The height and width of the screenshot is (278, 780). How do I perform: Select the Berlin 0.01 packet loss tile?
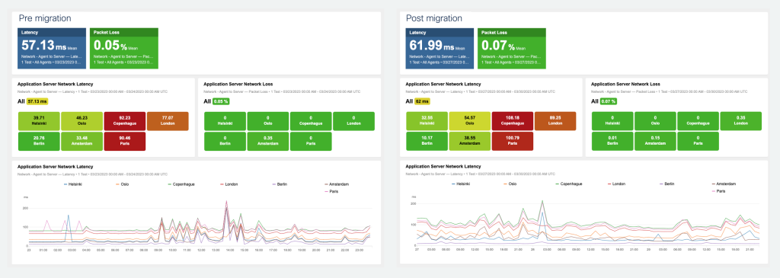tap(612, 141)
